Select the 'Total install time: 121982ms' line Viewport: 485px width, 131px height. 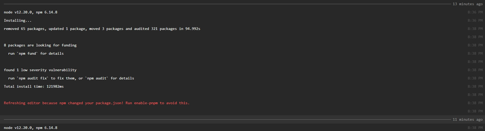pos(34,86)
